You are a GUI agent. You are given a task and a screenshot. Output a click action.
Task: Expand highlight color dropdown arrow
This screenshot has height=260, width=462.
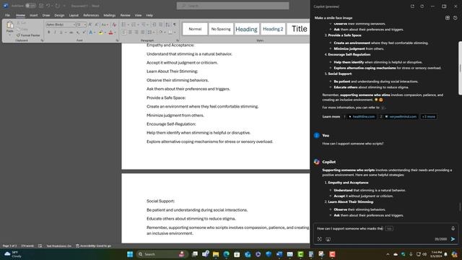tap(105, 32)
